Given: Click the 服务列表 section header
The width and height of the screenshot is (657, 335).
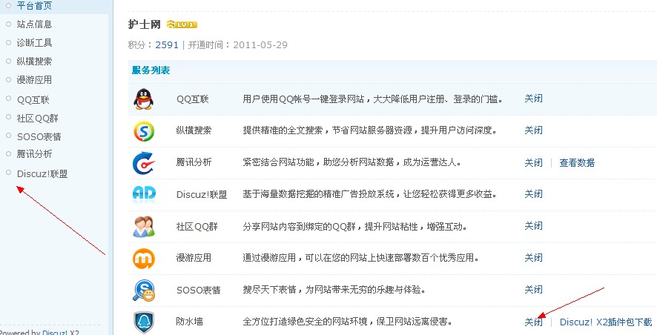Looking at the screenshot, I should [151, 70].
